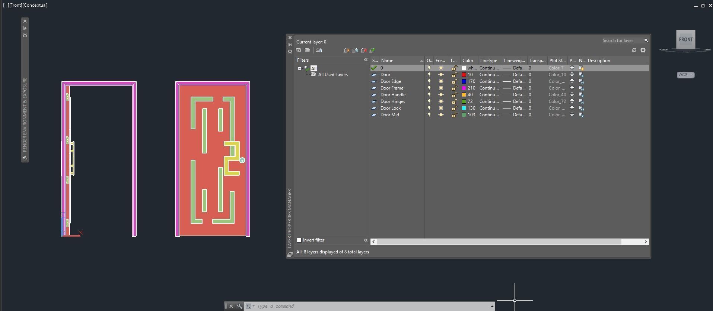Click the Set Current layer icon

[x=372, y=50]
